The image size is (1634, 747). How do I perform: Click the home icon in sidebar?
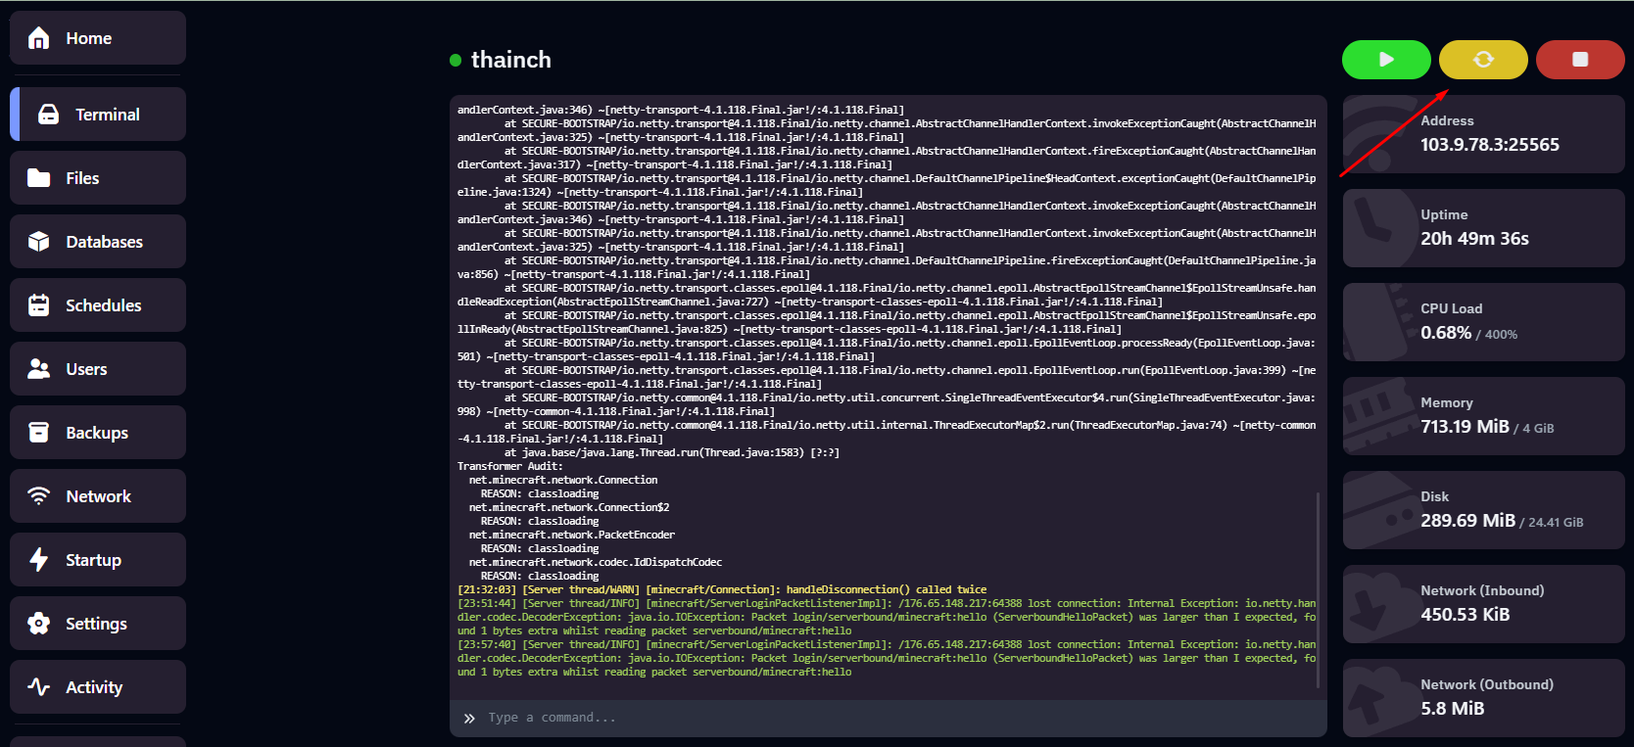(39, 38)
